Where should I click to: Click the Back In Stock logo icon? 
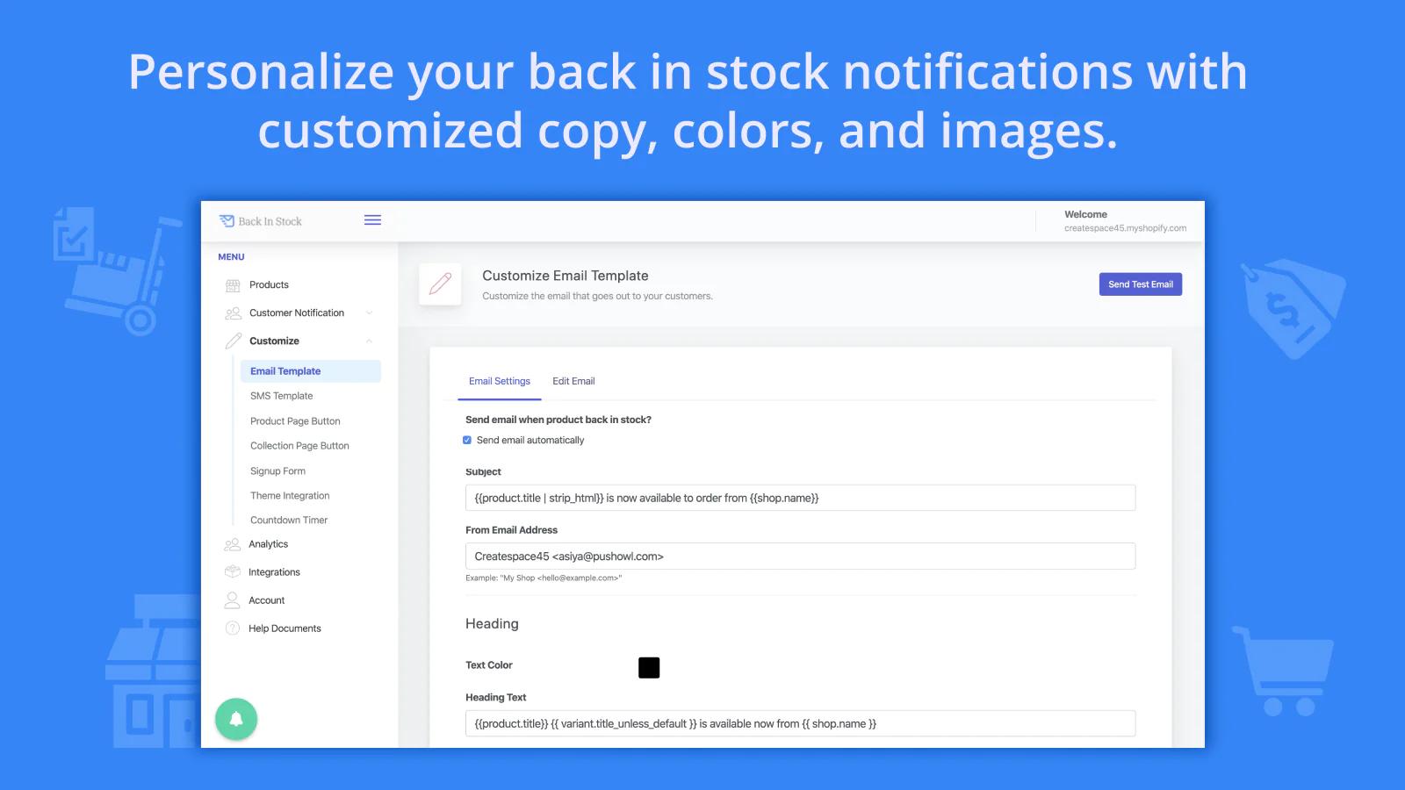(x=227, y=221)
